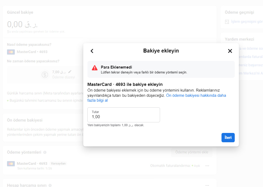The height and width of the screenshot is (187, 263).
Task: Click the Para Eklenemedi error banner
Action: 161,69
